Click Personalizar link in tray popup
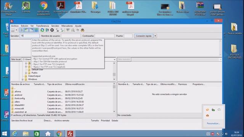244x137 pixels. pos(213,123)
